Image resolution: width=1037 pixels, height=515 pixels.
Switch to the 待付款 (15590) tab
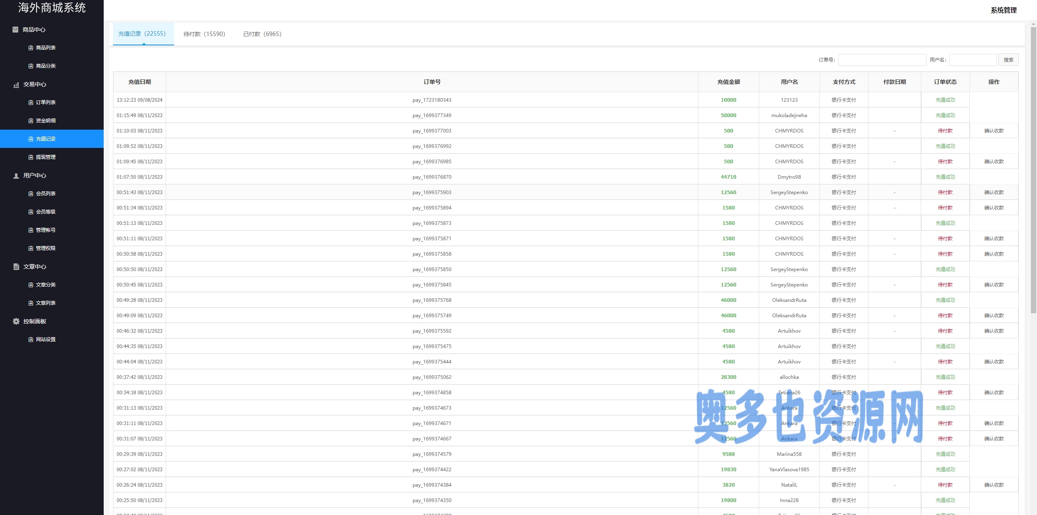[x=204, y=34]
